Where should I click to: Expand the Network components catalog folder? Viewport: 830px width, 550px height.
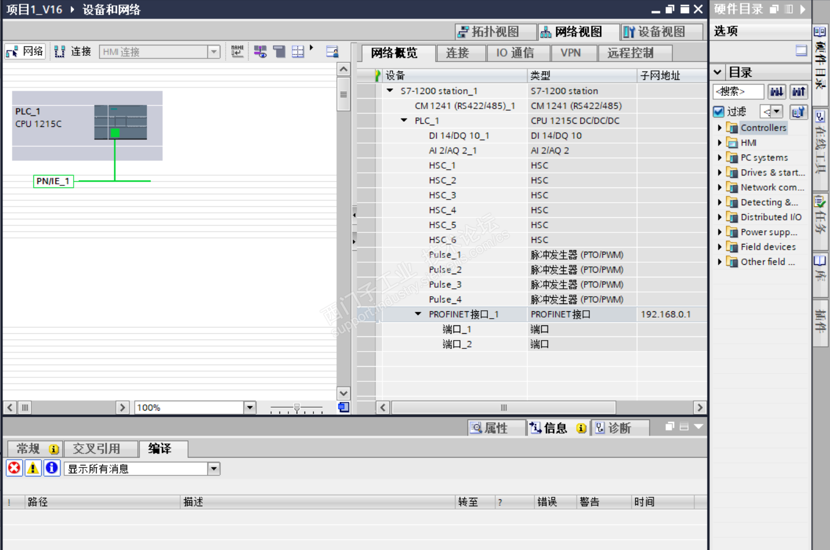tap(719, 187)
